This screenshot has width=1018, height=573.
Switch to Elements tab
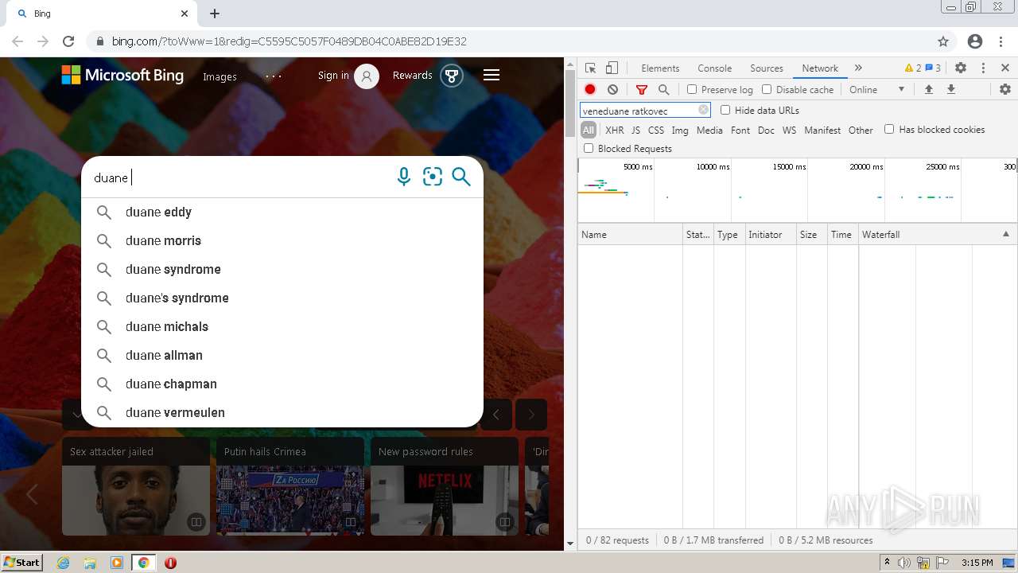[660, 68]
